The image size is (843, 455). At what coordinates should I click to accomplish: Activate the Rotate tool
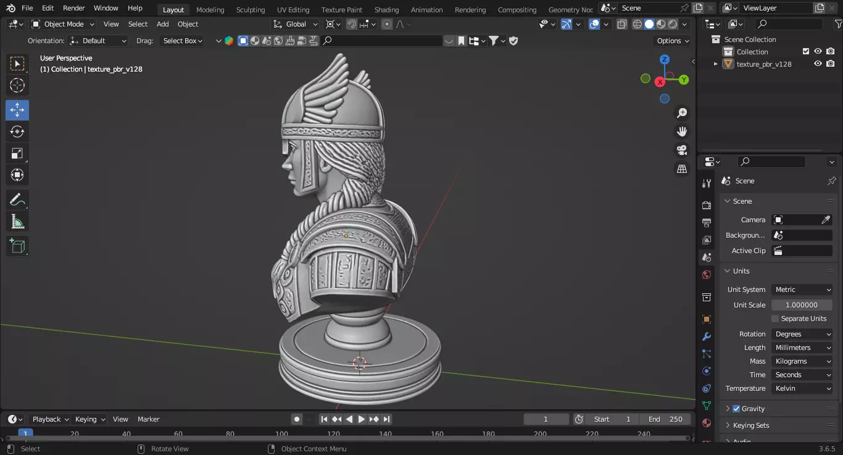click(17, 131)
